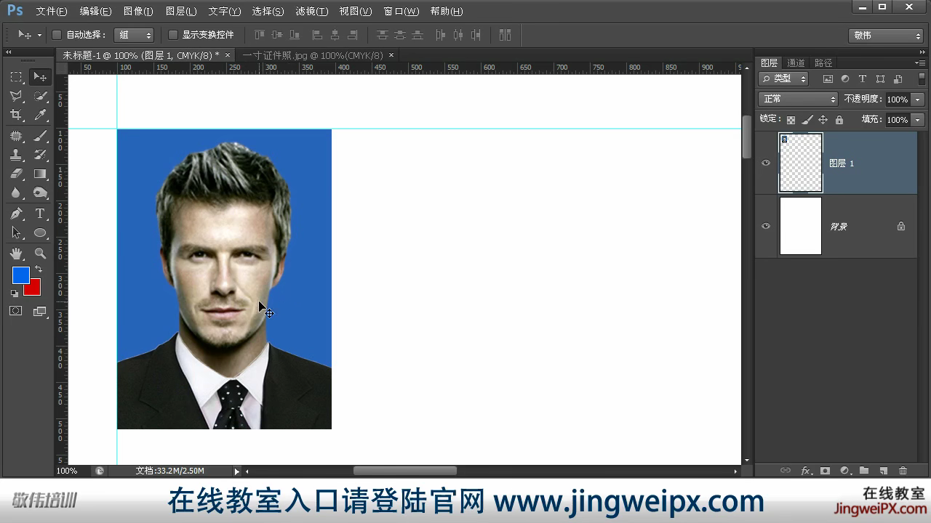Click the Quick Mask mode icon
The width and height of the screenshot is (931, 523).
(16, 311)
